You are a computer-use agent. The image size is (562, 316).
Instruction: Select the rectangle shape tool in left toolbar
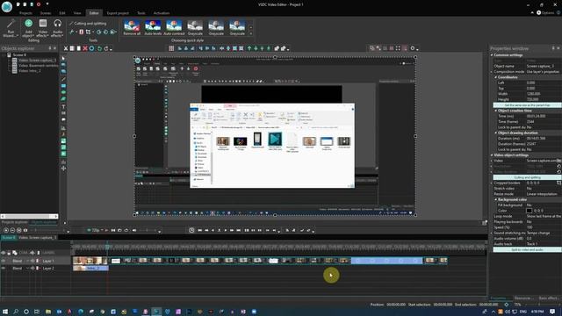[x=63, y=86]
